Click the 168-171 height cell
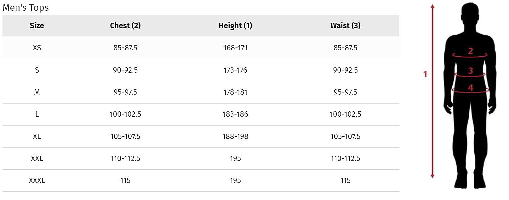Image resolution: width=509 pixels, height=200 pixels. point(235,48)
